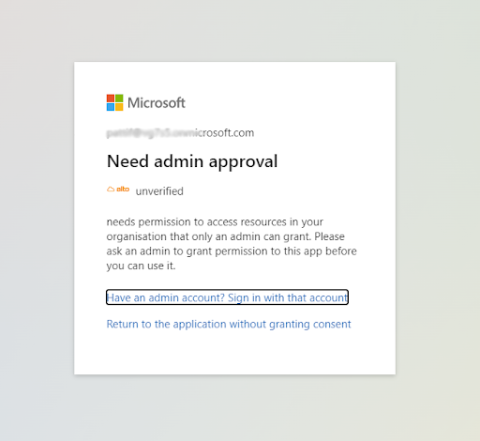Viewport: 480px width, 441px height.
Task: Click the 'Microsoft' wordmark text
Action: pyautogui.click(x=157, y=103)
